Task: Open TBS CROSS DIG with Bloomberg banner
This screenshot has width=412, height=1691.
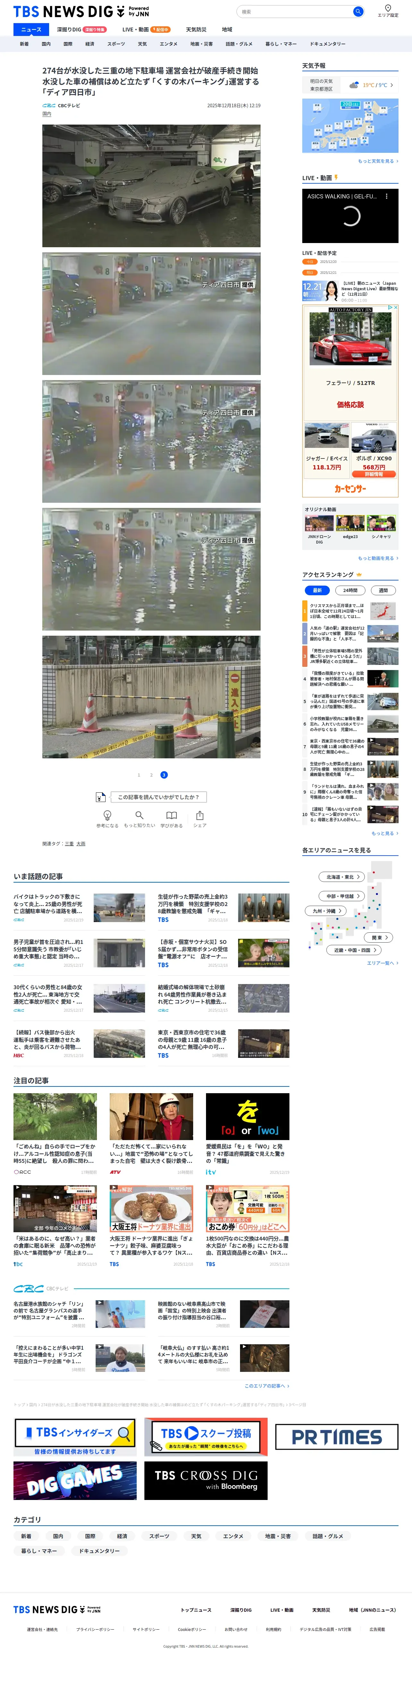Action: [206, 1480]
